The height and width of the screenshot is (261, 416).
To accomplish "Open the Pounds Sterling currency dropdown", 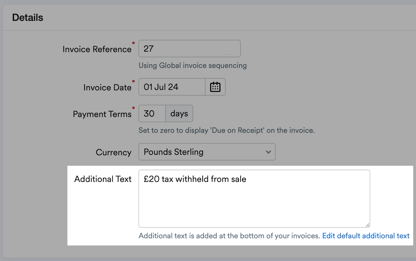I will (207, 152).
